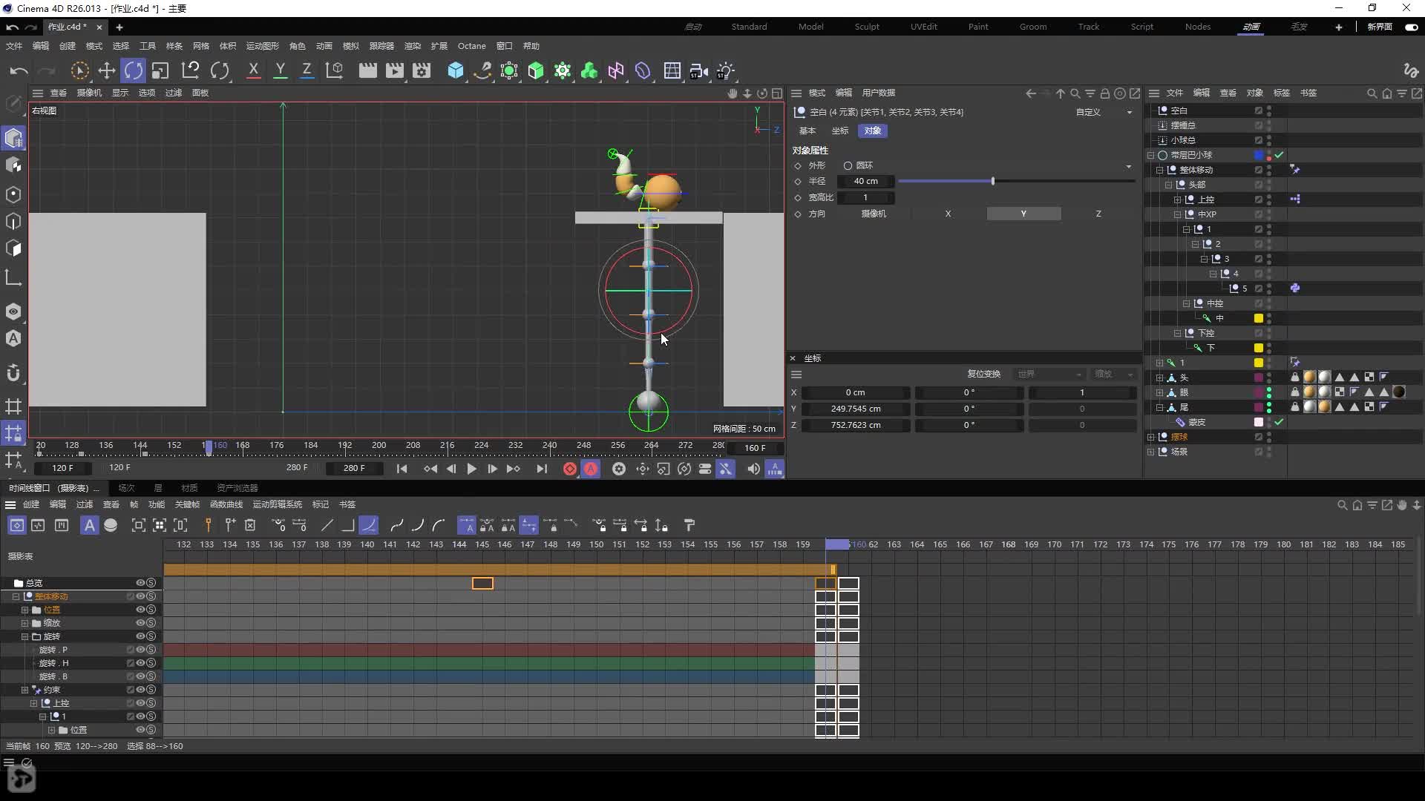The height and width of the screenshot is (801, 1425).
Task: Toggle visibility eye of 缩放 track
Action: pyautogui.click(x=140, y=623)
